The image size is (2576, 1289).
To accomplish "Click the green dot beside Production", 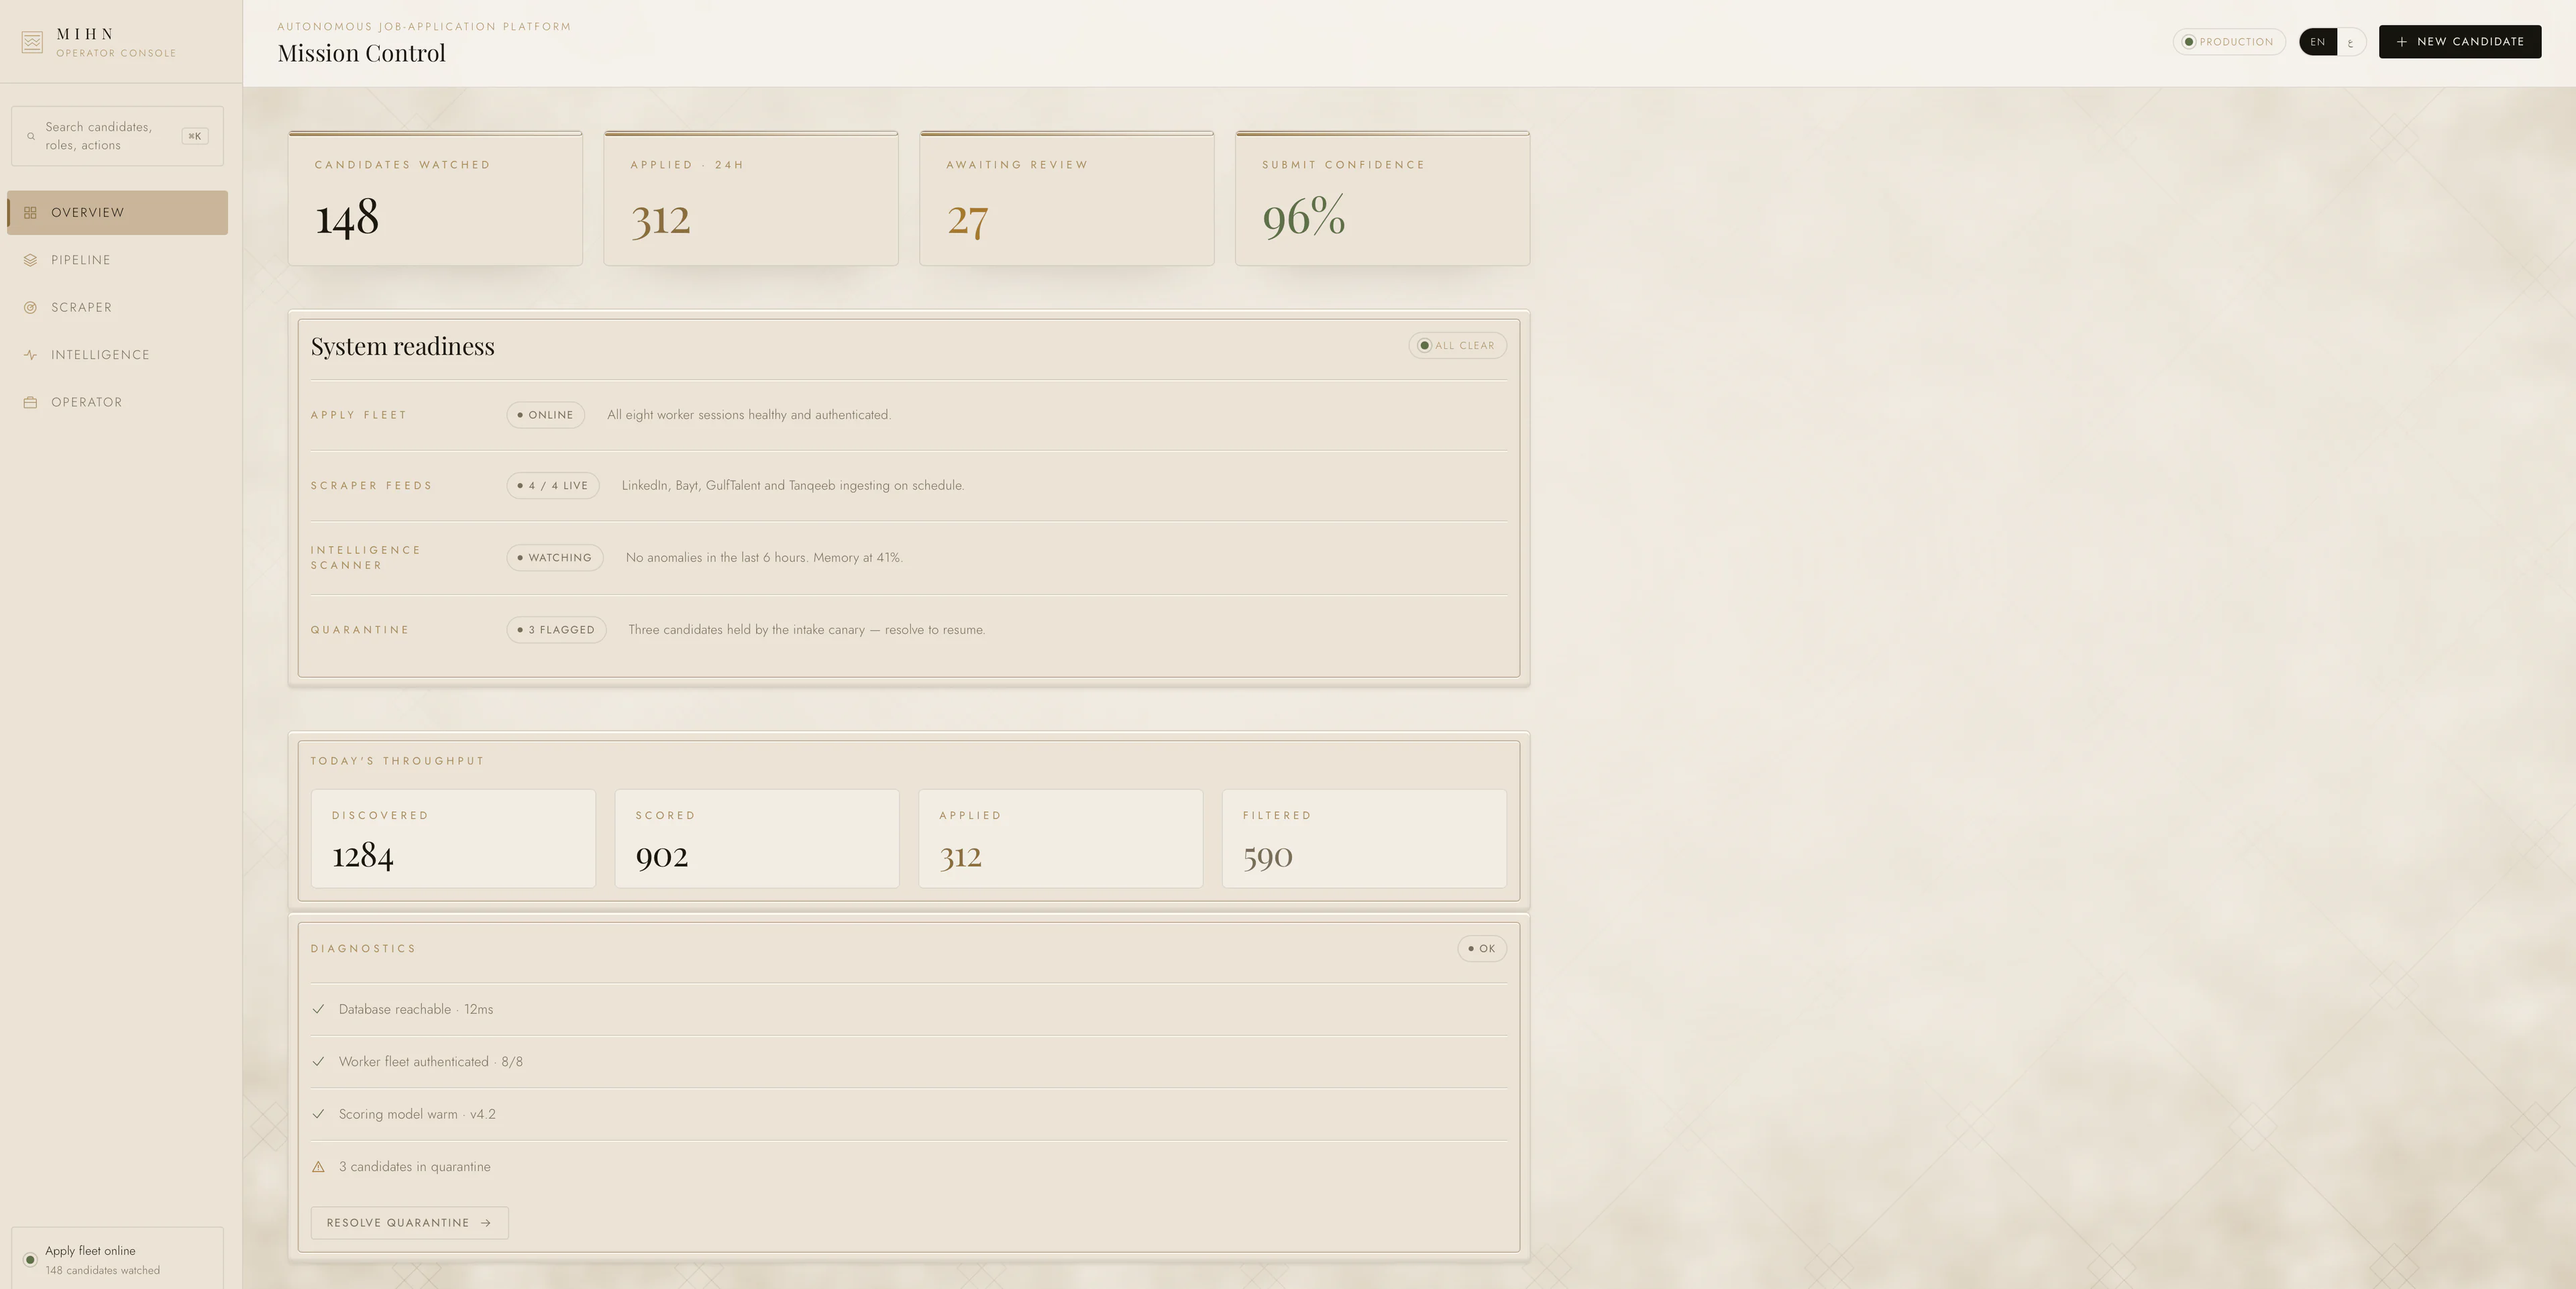I will click(x=2189, y=42).
